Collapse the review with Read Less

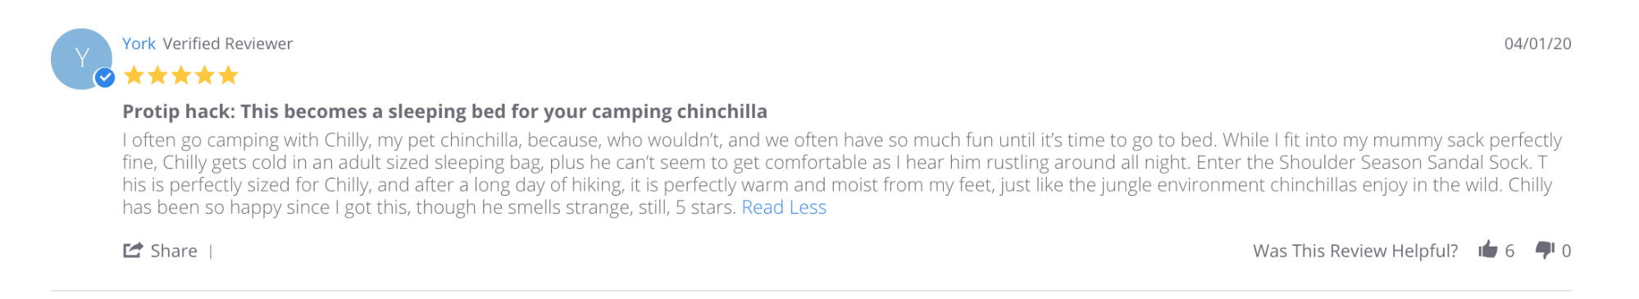point(784,207)
